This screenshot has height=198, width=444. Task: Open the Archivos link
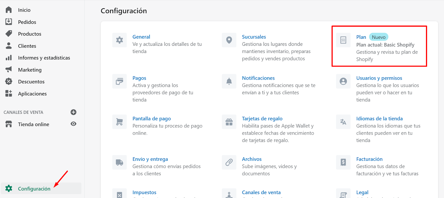tap(252, 159)
